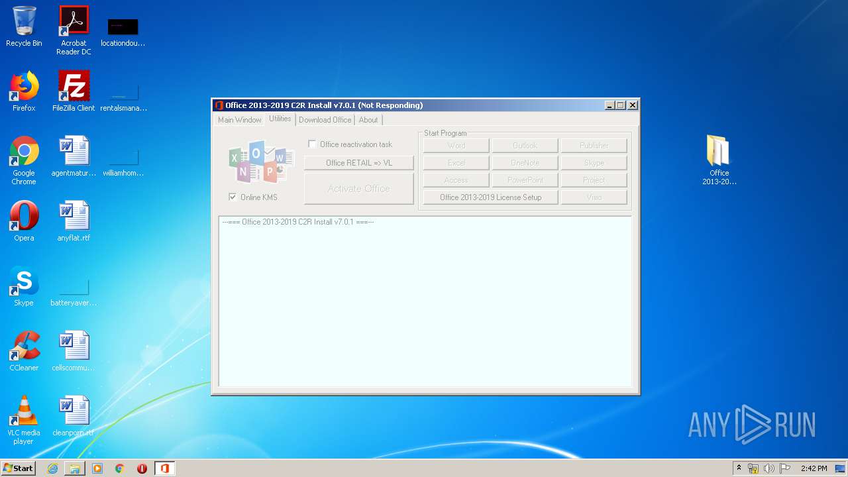The image size is (848, 477).
Task: Click inside the installer log text area
Action: (x=425, y=301)
